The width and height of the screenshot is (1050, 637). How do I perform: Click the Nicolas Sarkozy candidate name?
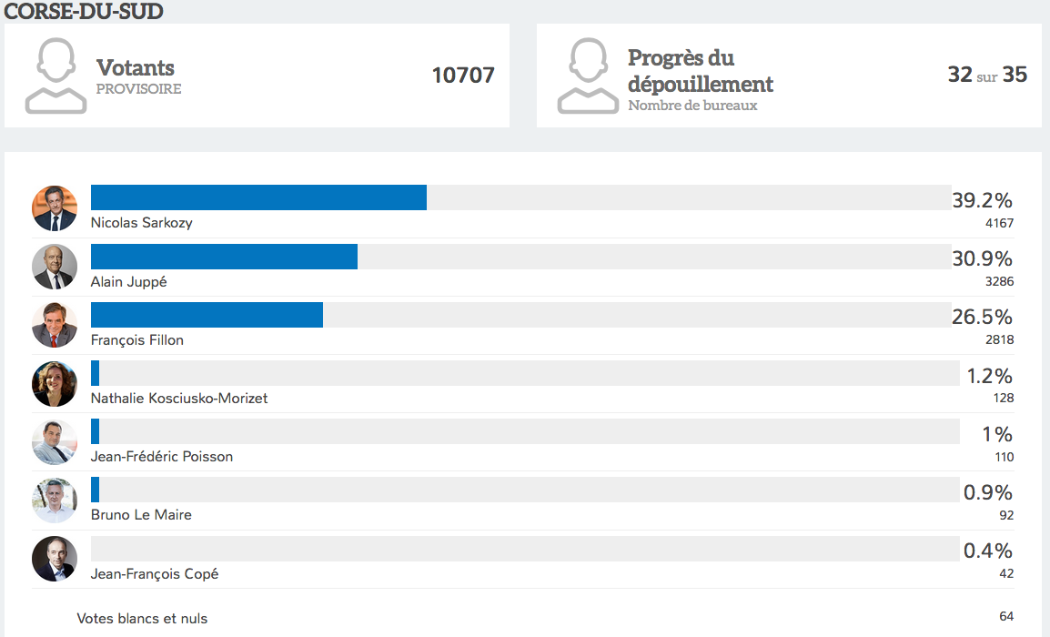point(142,223)
